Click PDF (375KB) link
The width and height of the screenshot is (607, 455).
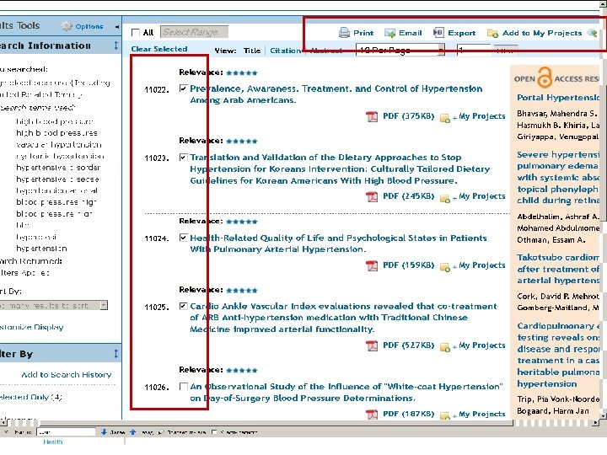pyautogui.click(x=408, y=116)
